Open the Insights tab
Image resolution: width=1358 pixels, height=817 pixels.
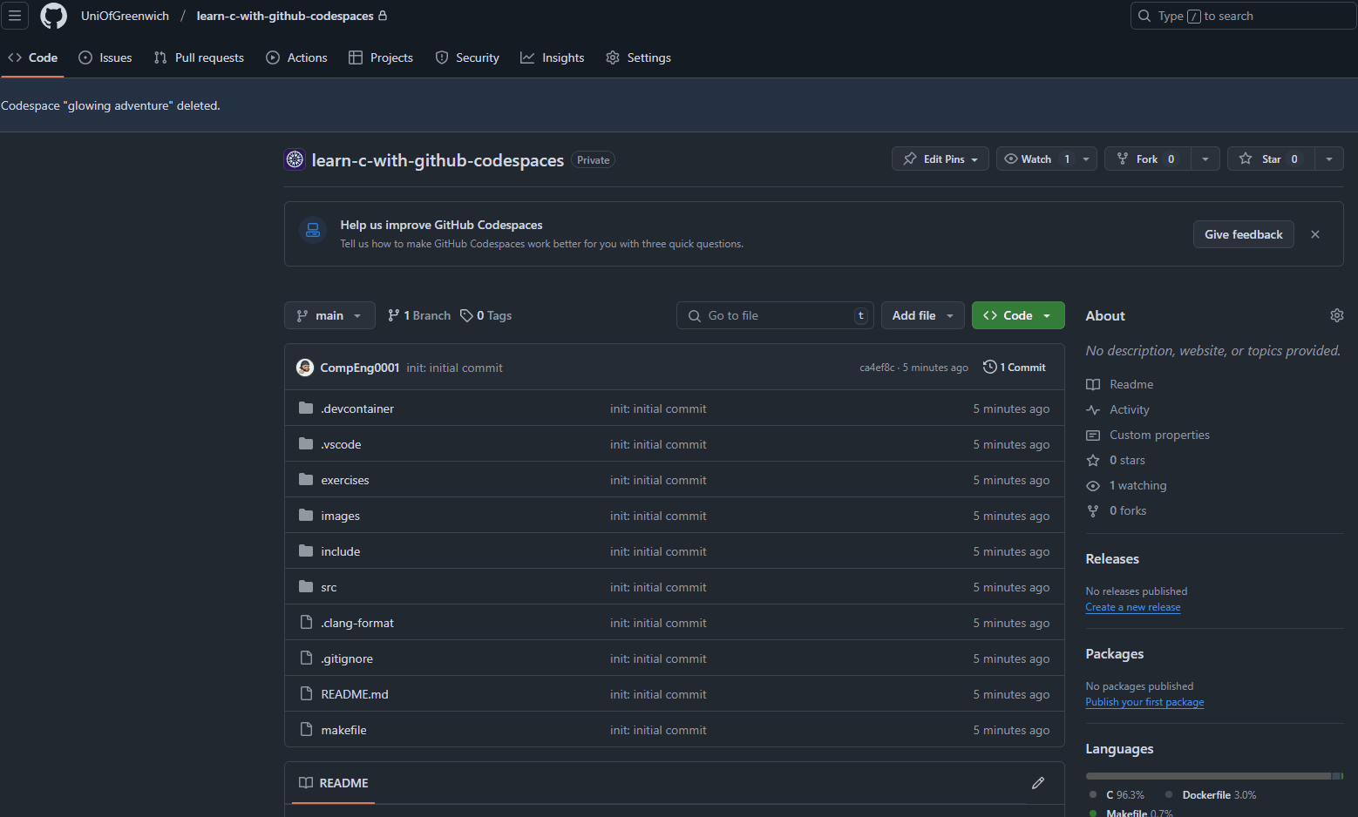tap(553, 57)
